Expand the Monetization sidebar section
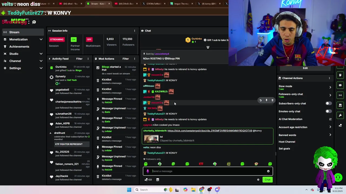 [23, 39]
